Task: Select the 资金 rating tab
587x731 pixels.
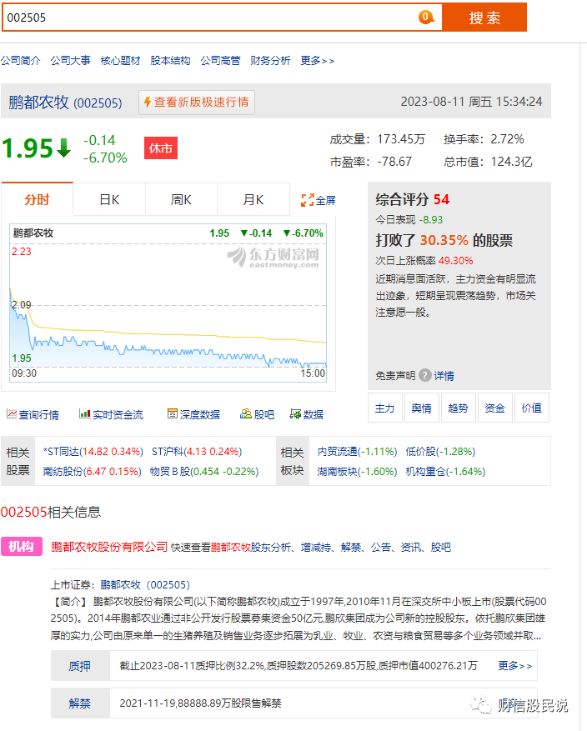Action: point(494,408)
